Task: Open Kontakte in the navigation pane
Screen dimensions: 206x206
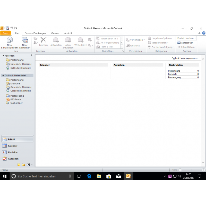Action: click(12, 152)
